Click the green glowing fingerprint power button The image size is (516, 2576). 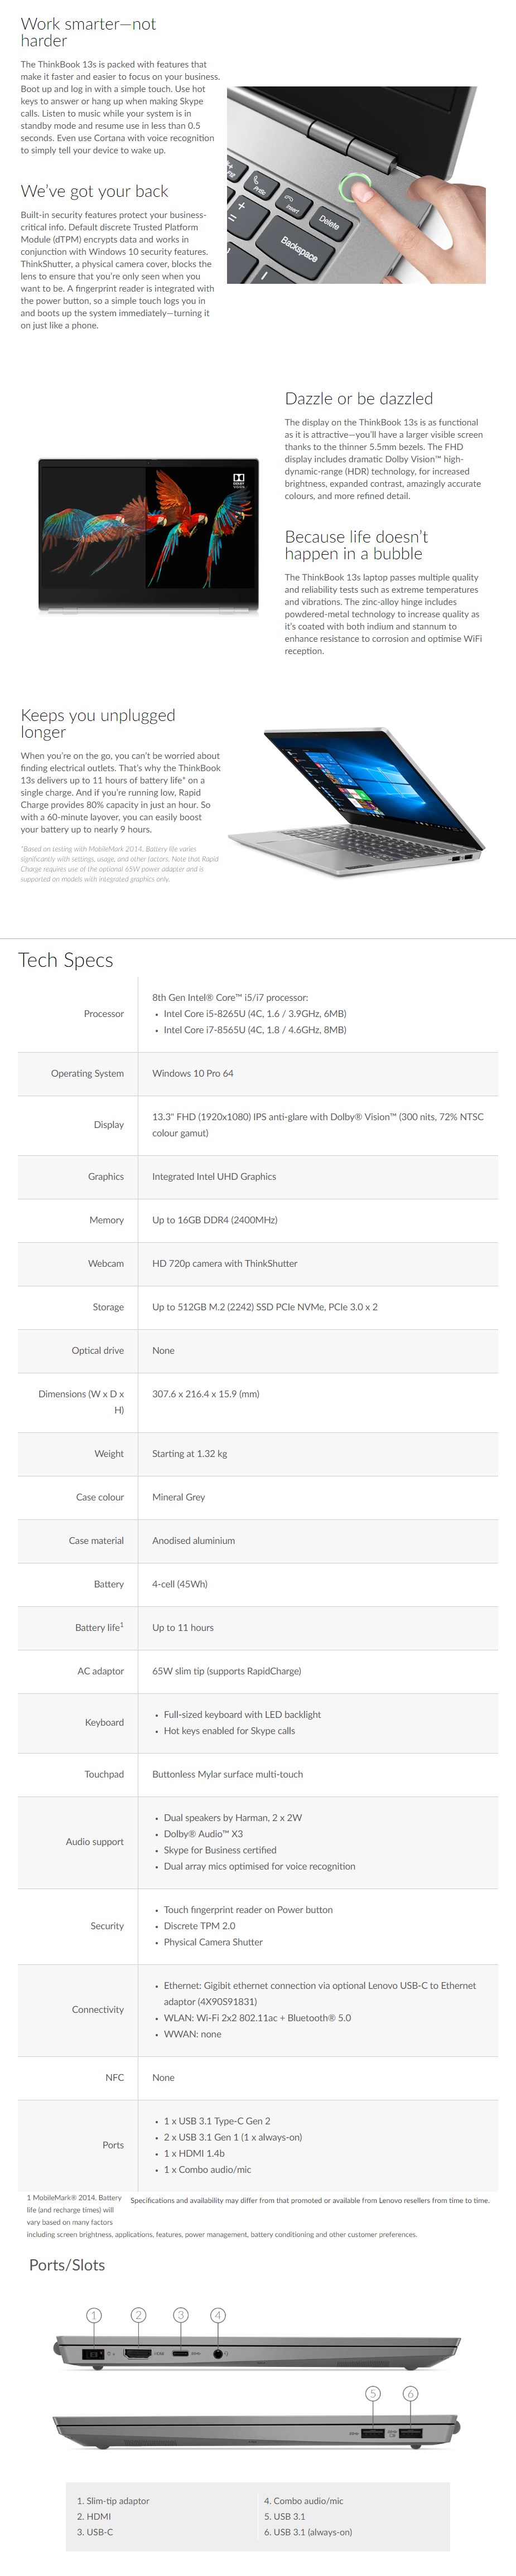click(x=356, y=187)
